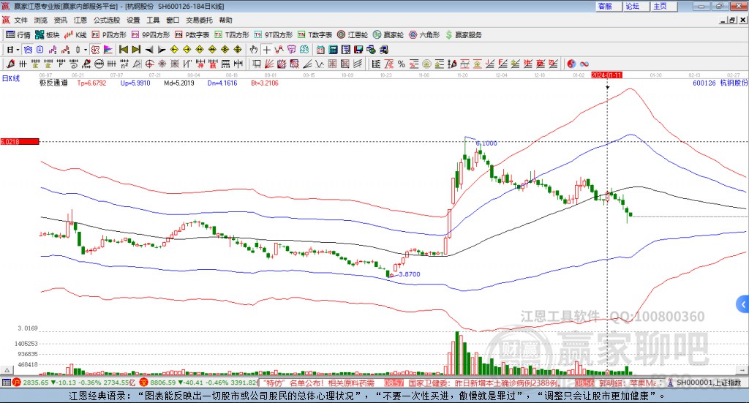
Task: Select the red polyline drawing tool
Action: (x=279, y=50)
